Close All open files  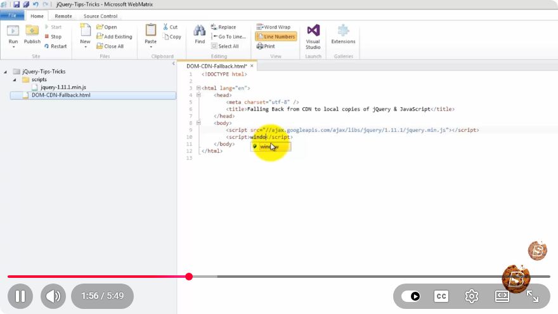click(110, 46)
